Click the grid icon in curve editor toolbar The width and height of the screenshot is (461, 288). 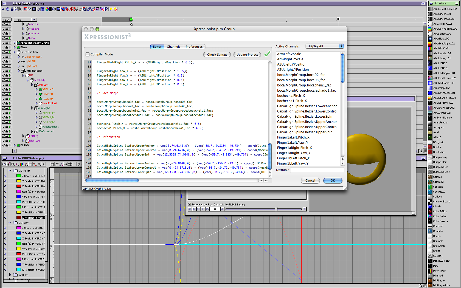pos(52,164)
